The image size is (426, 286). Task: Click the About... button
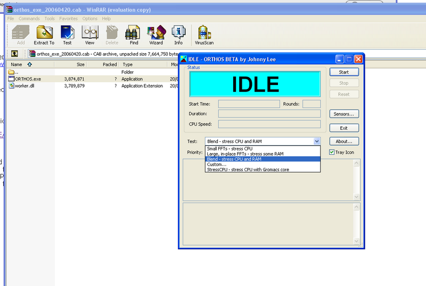pyautogui.click(x=344, y=141)
